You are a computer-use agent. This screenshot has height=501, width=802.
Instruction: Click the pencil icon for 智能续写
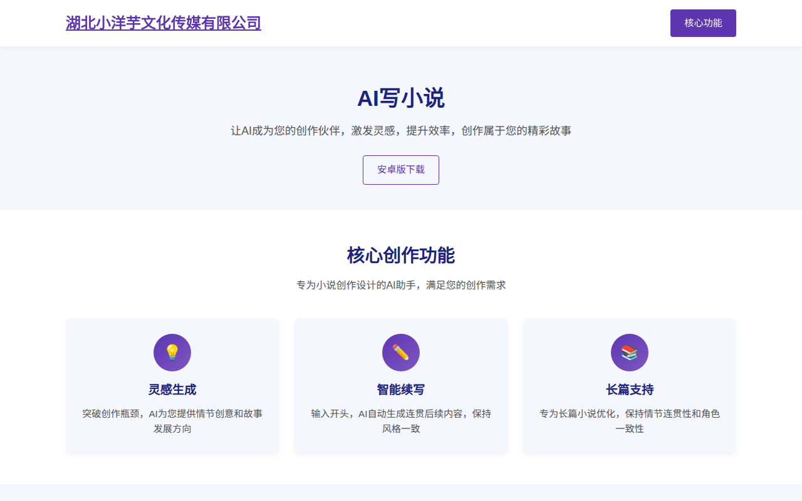tap(401, 353)
